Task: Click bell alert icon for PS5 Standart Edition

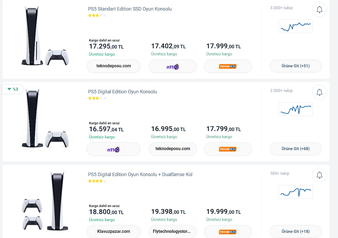Action: (320, 10)
